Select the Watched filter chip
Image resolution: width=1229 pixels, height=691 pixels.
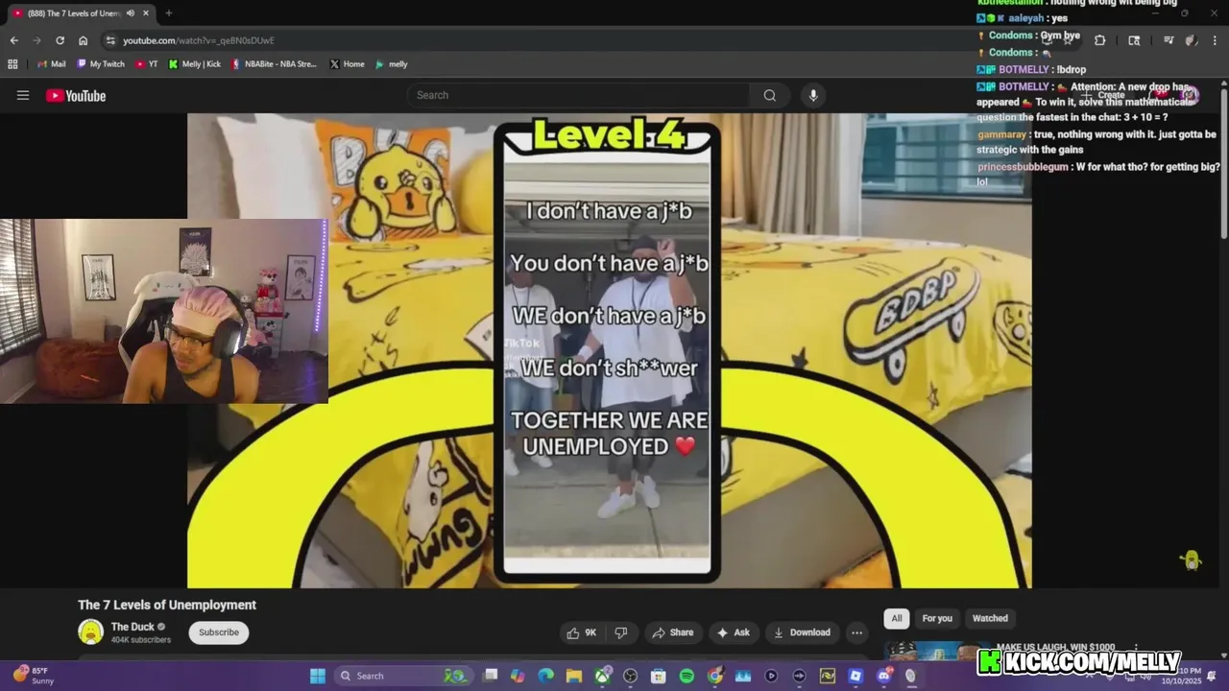(x=990, y=618)
